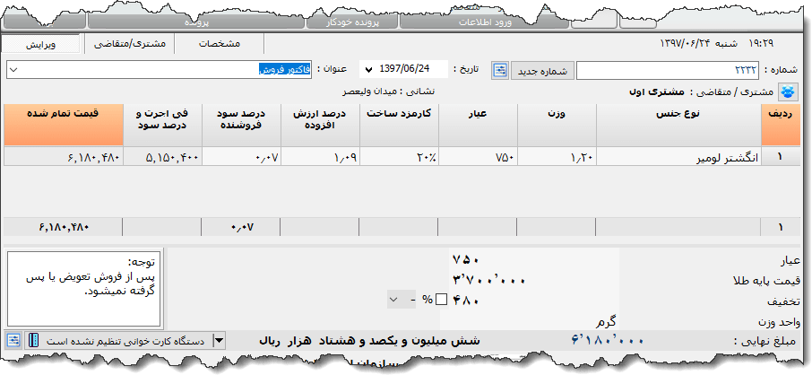Open the پرونده خودکار top tab
The width and height of the screenshot is (812, 375).
point(352,22)
